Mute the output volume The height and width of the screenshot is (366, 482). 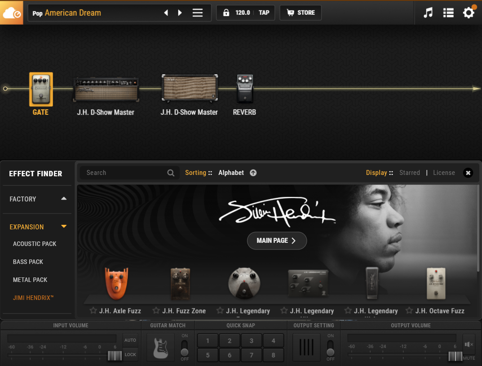pos(469,344)
